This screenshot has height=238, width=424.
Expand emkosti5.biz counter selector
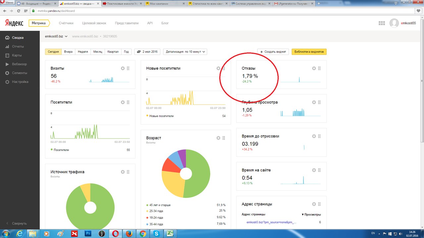pyautogui.click(x=56, y=36)
